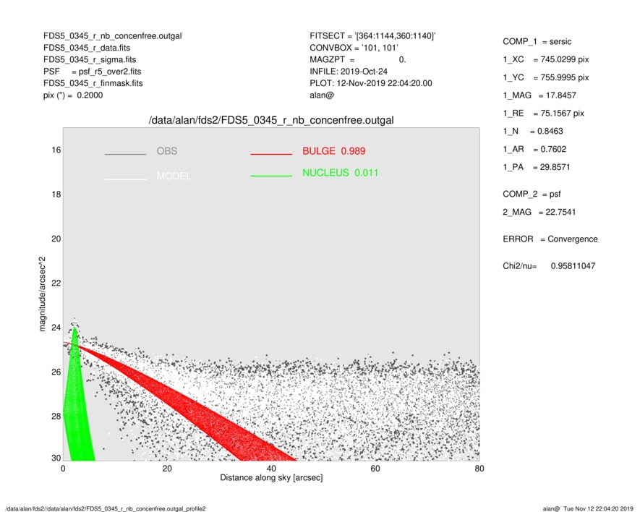
Task: Select the 2_MAG = 22.7541 value
Action: (539, 212)
